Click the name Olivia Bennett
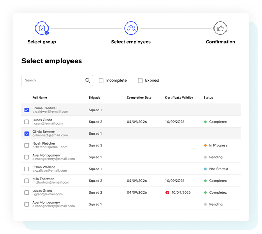 point(44,132)
